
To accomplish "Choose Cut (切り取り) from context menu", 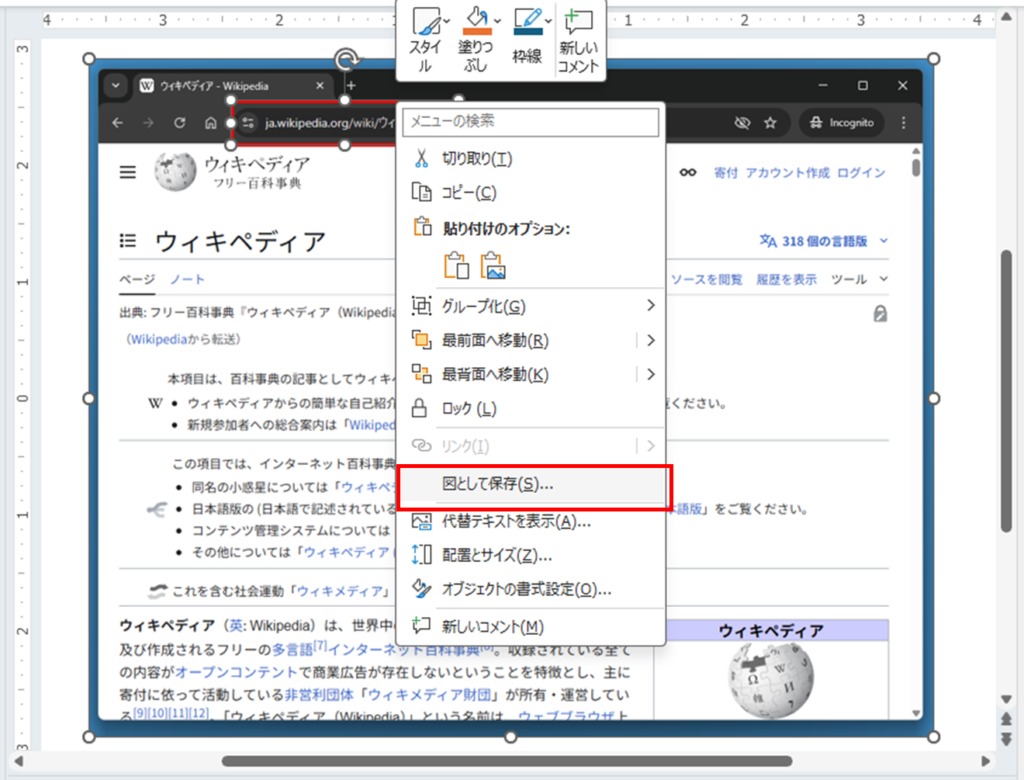I will pyautogui.click(x=531, y=158).
